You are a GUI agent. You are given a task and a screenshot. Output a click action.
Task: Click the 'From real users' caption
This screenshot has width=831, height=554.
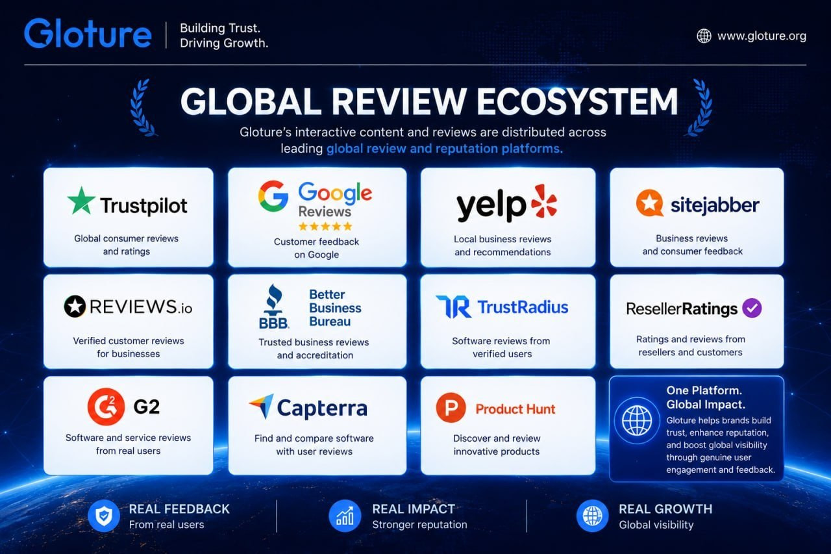point(166,525)
